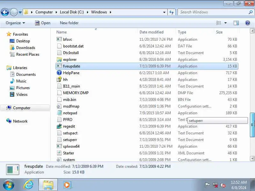Screen dimensions: 255x191
Task: Open the view options dropdown arrow
Action: [226, 23]
